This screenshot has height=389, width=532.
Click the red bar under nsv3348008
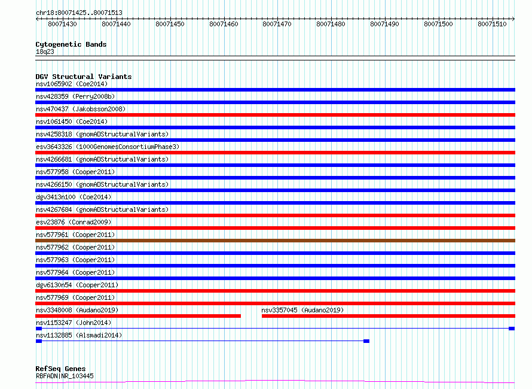click(138, 316)
